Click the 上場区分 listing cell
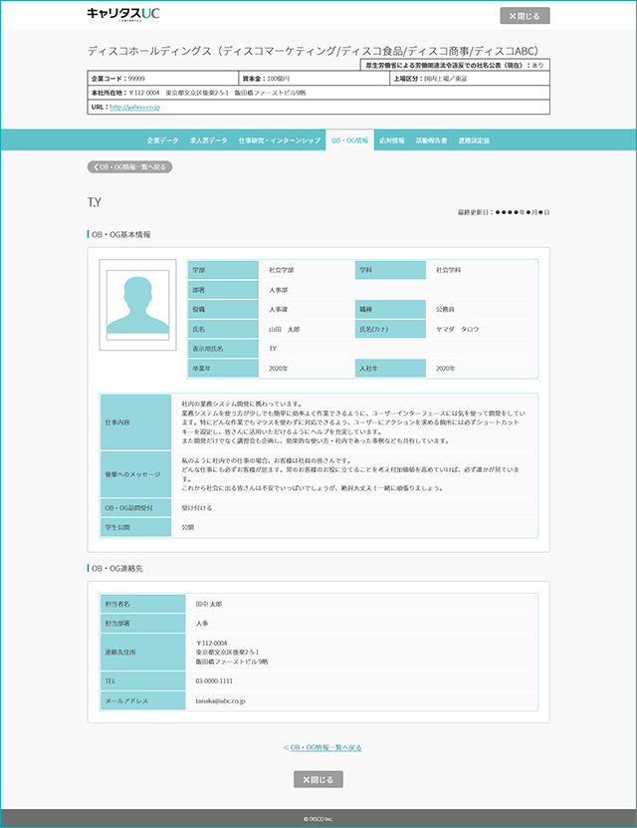This screenshot has width=637, height=828. pyautogui.click(x=470, y=78)
